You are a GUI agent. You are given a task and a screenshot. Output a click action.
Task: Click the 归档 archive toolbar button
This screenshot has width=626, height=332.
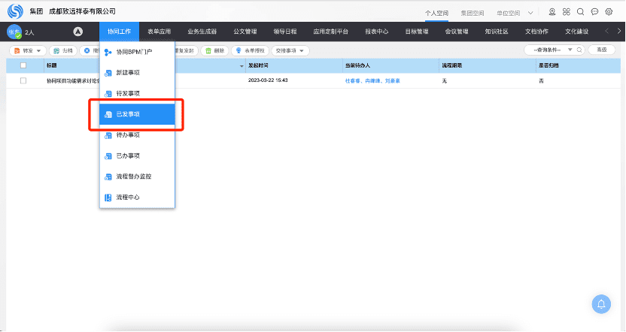pos(63,50)
